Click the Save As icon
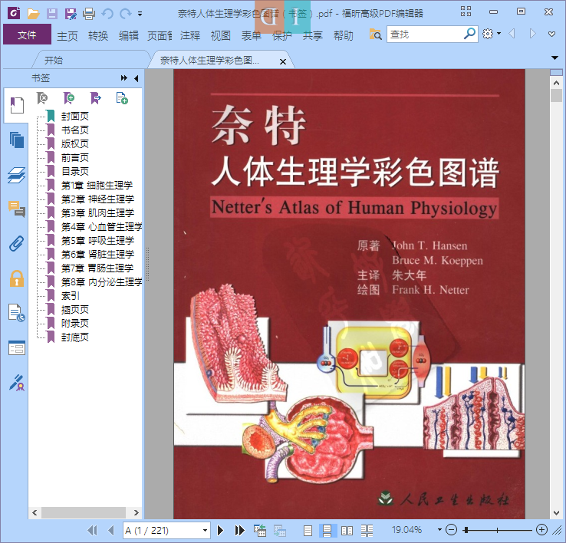 pyautogui.click(x=71, y=14)
